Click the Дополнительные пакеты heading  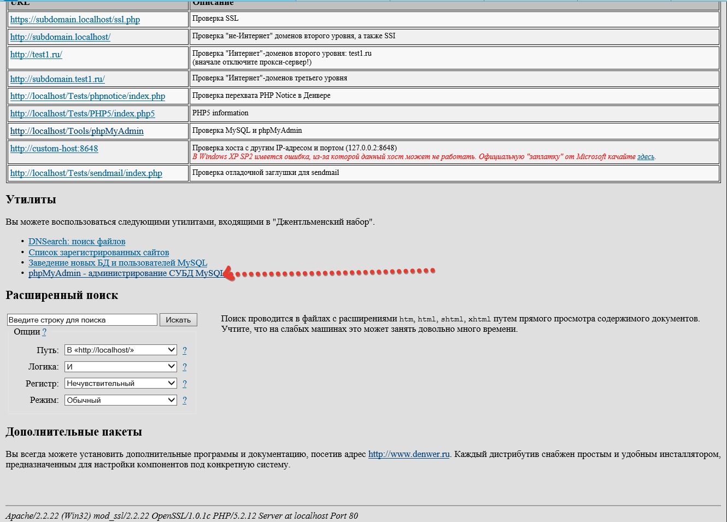click(x=74, y=432)
